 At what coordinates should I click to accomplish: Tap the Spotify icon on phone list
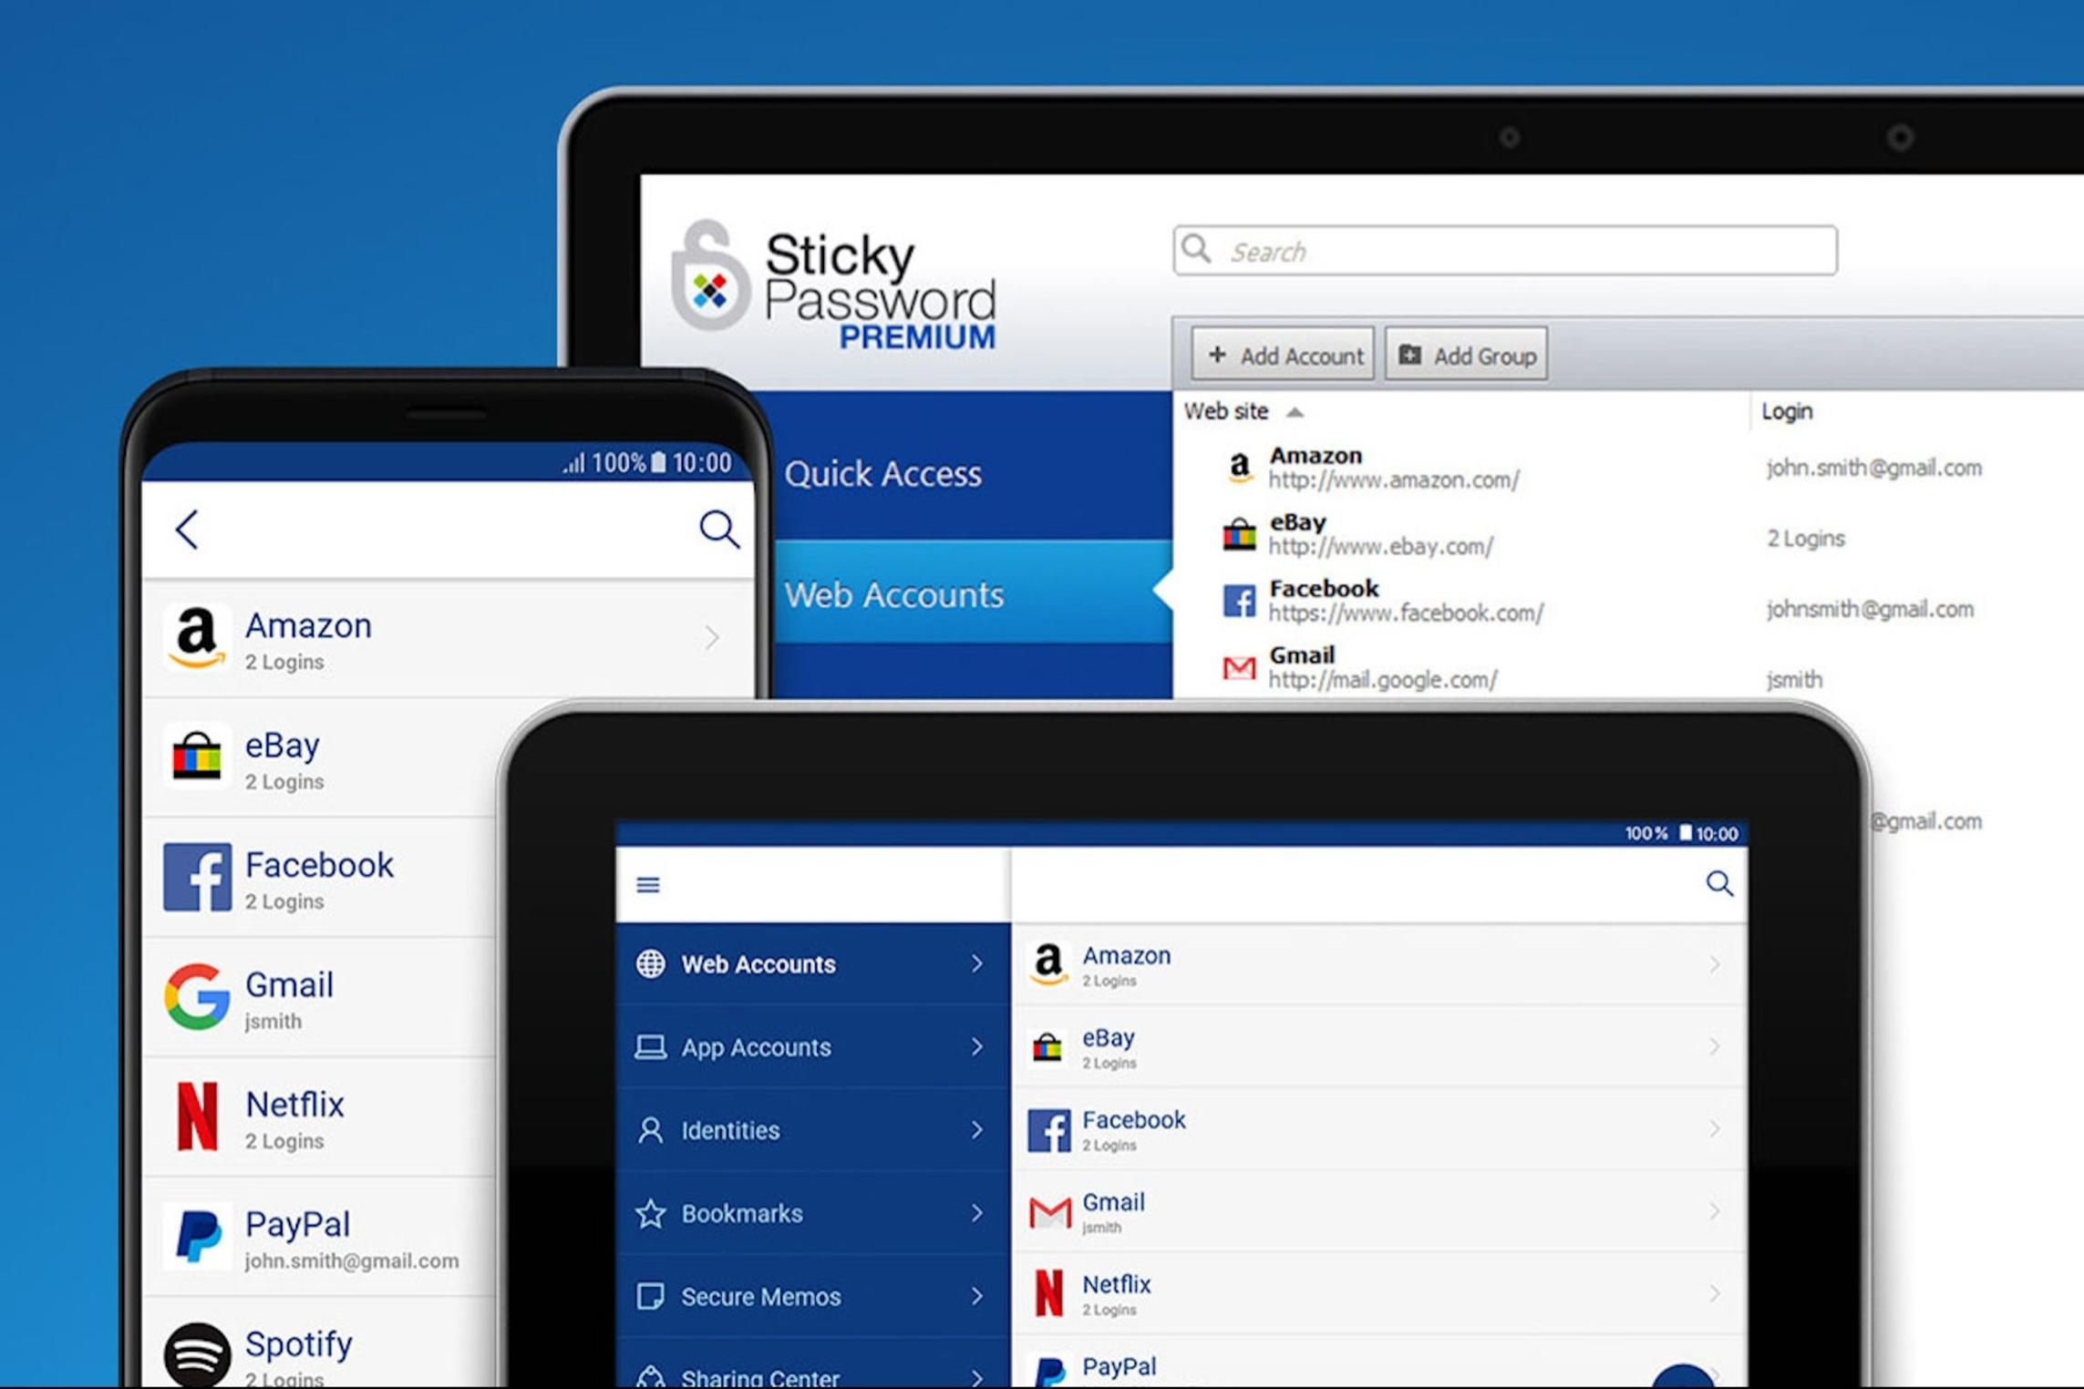click(197, 1355)
